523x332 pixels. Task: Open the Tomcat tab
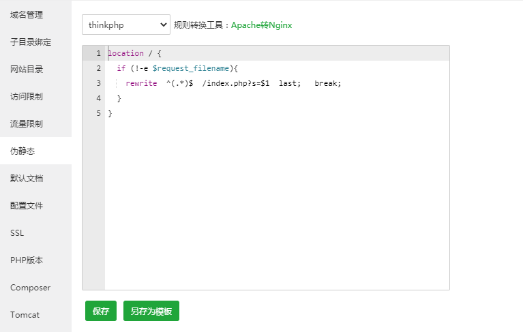tap(25, 314)
